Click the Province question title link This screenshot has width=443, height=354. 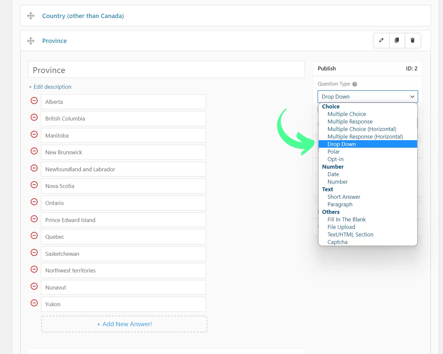pos(54,41)
